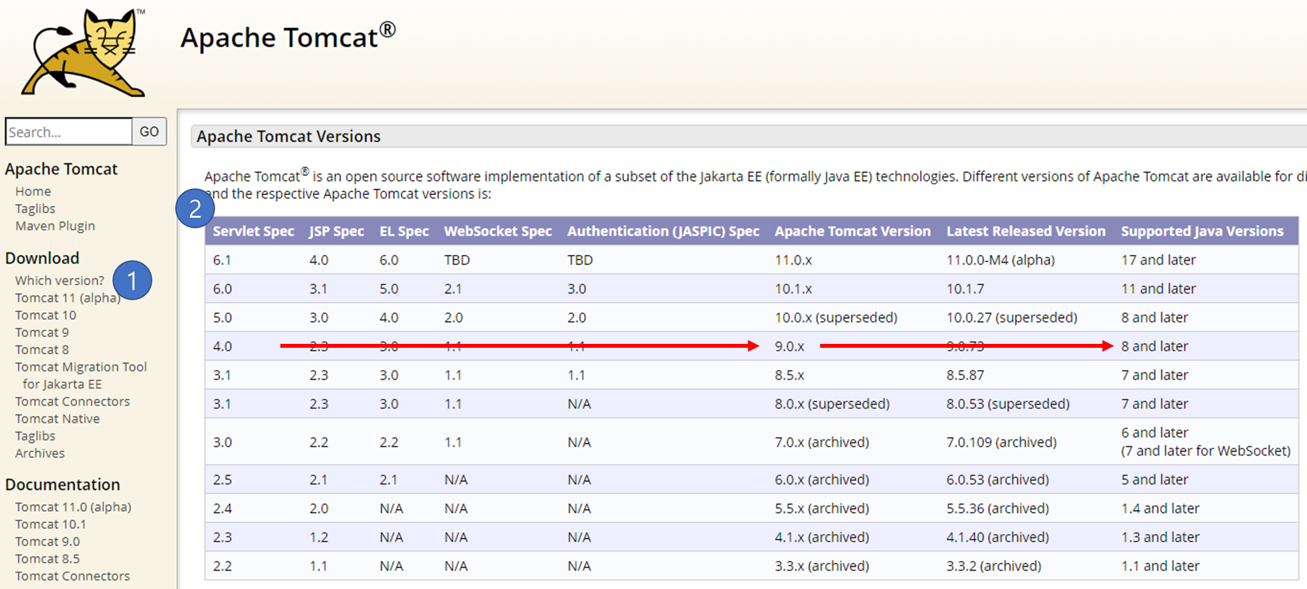Open Taglibs link under Download
1307x589 pixels.
coord(35,436)
